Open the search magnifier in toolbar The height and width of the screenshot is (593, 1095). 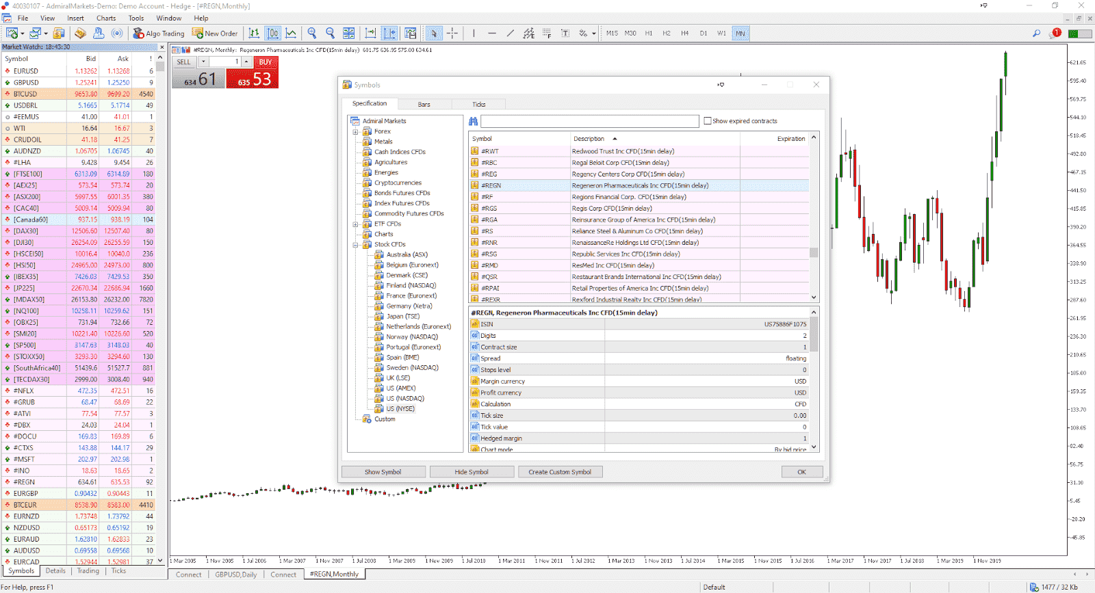click(1036, 33)
